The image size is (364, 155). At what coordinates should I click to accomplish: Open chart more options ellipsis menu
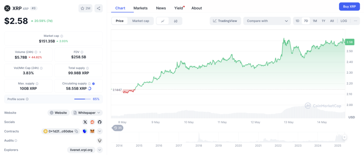(355, 21)
